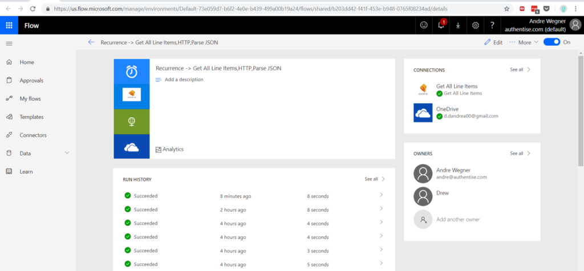Open the settings gear icon
The width and height of the screenshot is (584, 271).
point(476,26)
